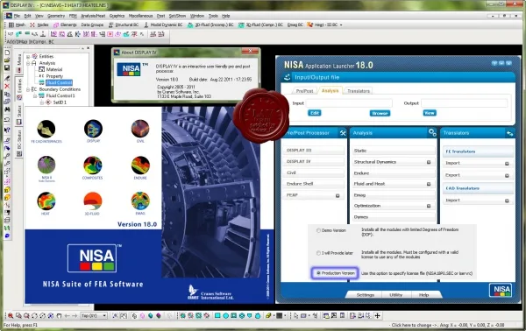Viewport: 526px width, 331px height.
Task: Click the arrows icon in Translators header
Action: coord(509,133)
